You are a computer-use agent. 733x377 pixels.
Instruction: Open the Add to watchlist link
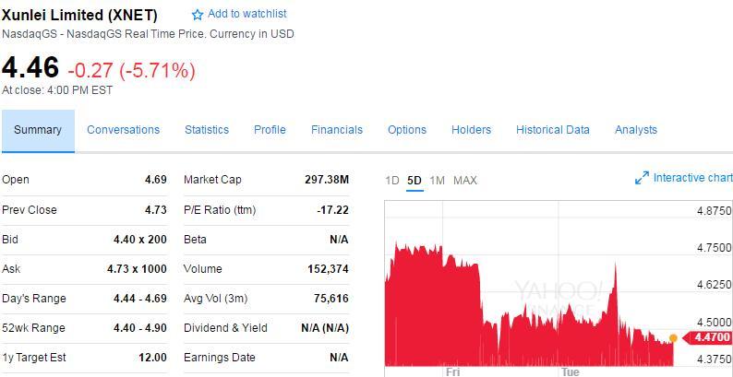[246, 14]
